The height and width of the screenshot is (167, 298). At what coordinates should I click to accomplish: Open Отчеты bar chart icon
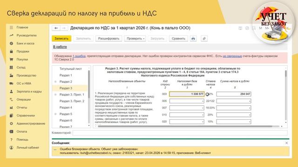11,107
